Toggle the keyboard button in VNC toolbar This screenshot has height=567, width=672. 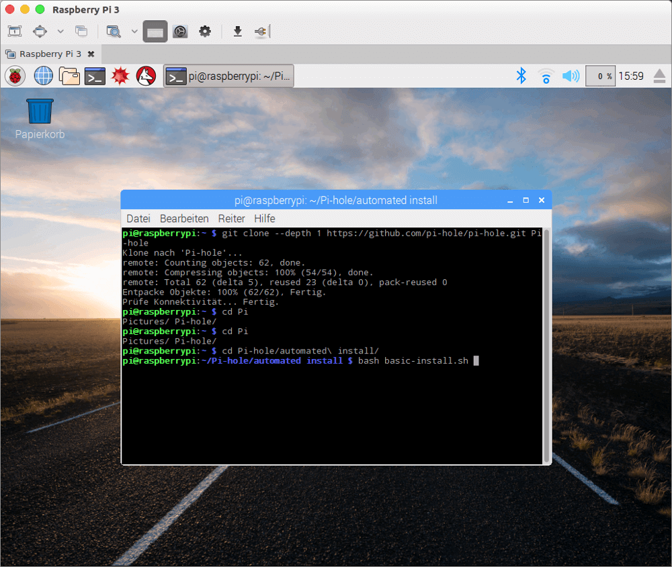(155, 31)
